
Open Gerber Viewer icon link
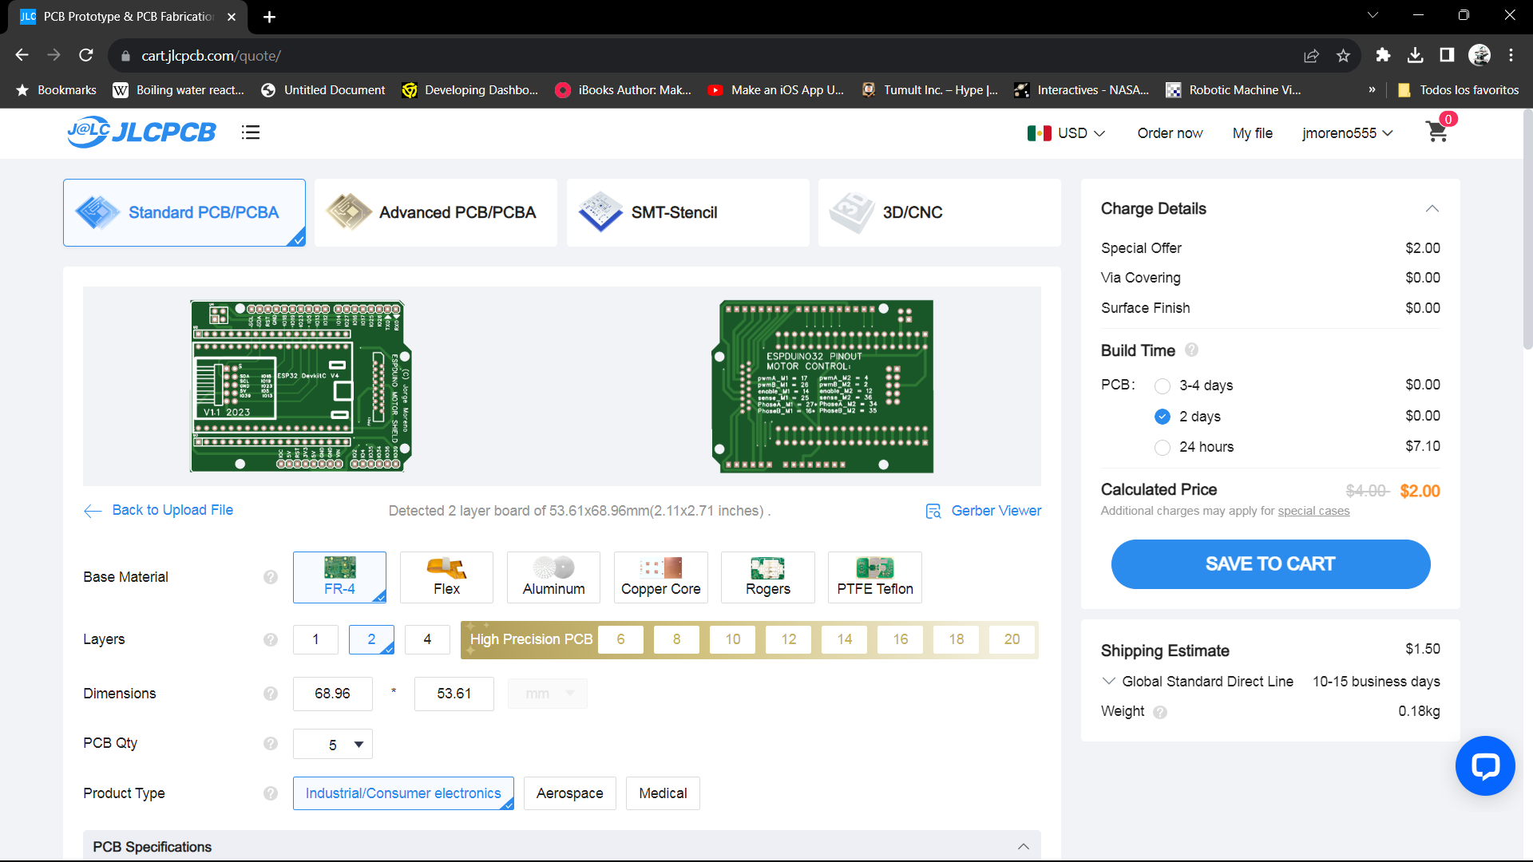pos(933,511)
